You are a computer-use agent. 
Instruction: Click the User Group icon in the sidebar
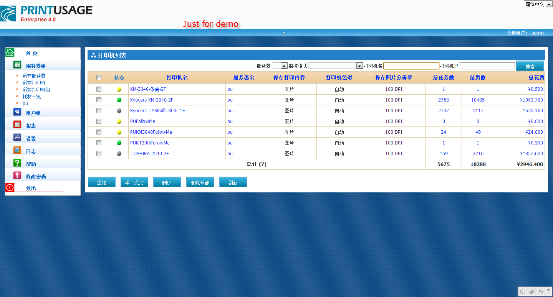(x=17, y=112)
